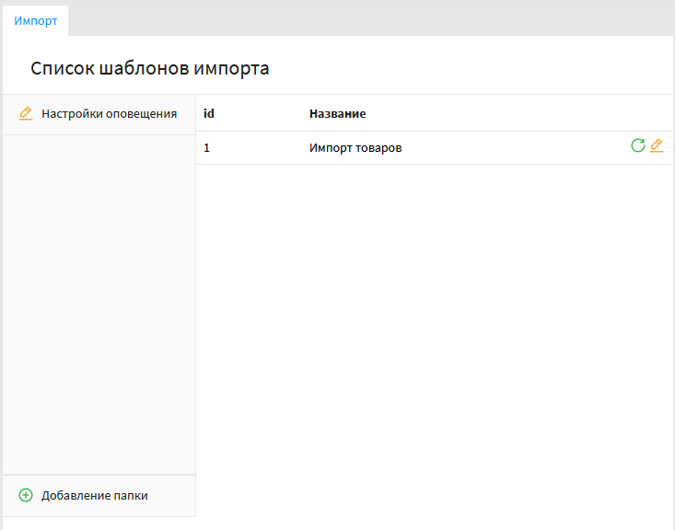Open the Настройки оповещения link text
The width and height of the screenshot is (675, 530).
[x=109, y=114]
